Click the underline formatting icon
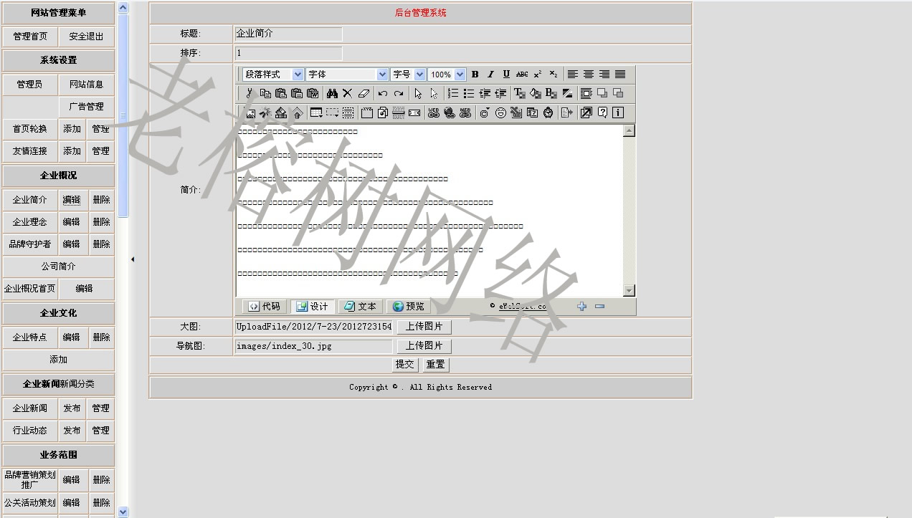 506,75
